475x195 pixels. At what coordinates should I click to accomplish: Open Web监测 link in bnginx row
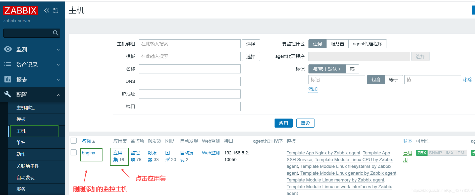(x=211, y=153)
